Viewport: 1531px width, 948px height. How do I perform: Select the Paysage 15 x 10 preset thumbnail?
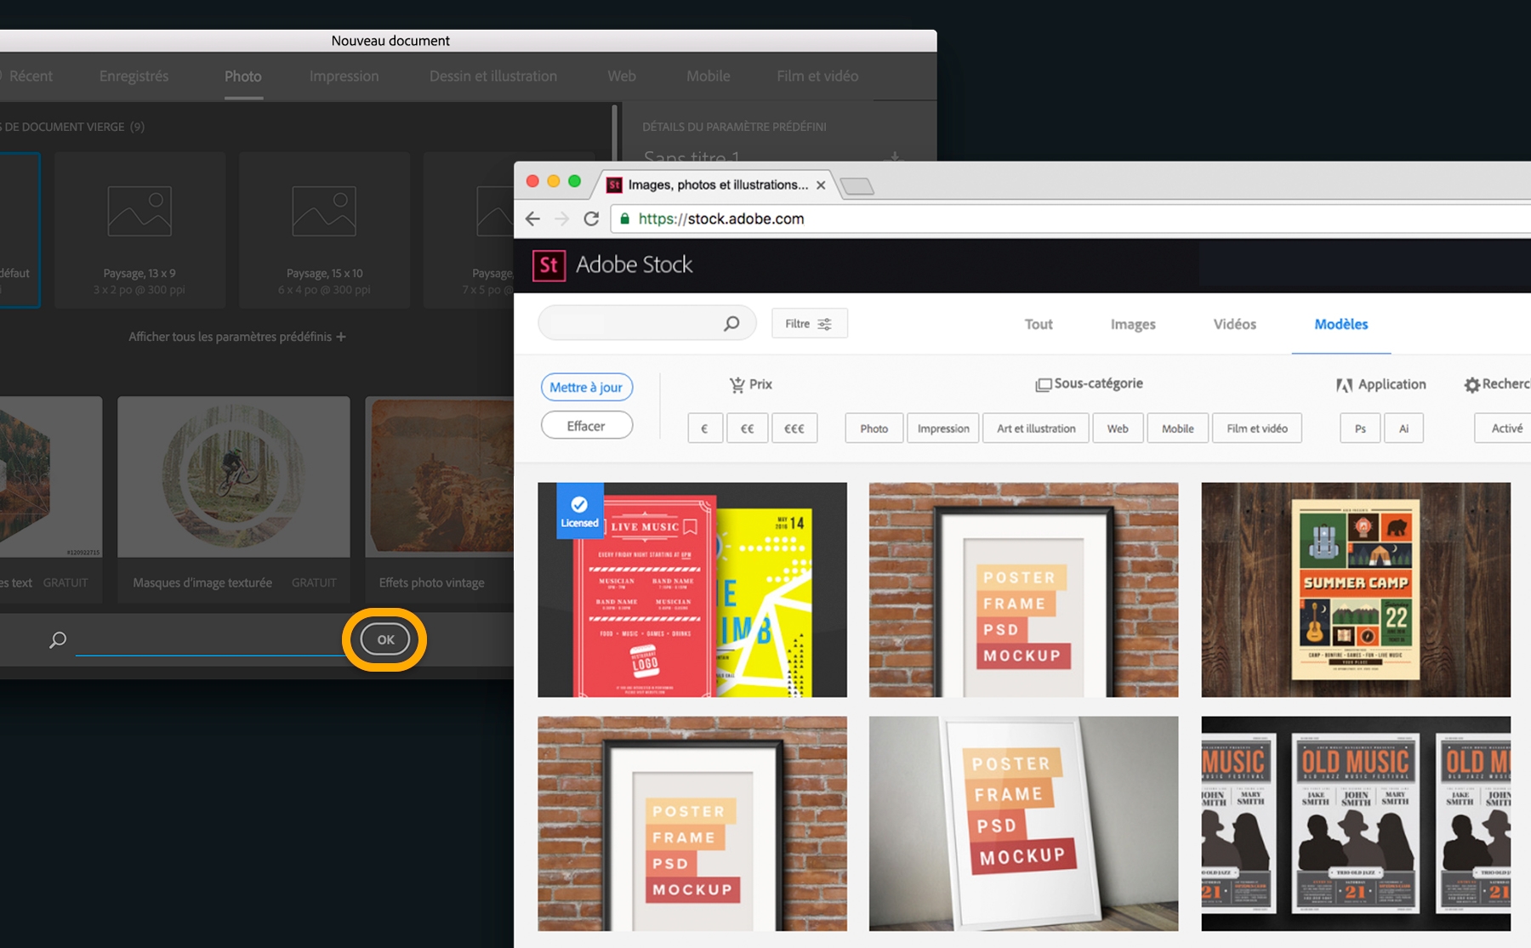point(324,230)
